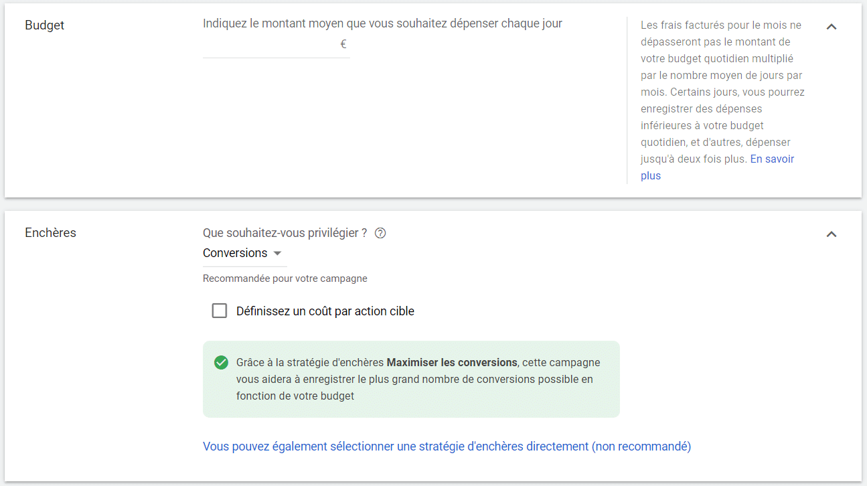Screen dimensions: 867x486
Task: Collapse the Budget section chevron
Action: pyautogui.click(x=832, y=27)
